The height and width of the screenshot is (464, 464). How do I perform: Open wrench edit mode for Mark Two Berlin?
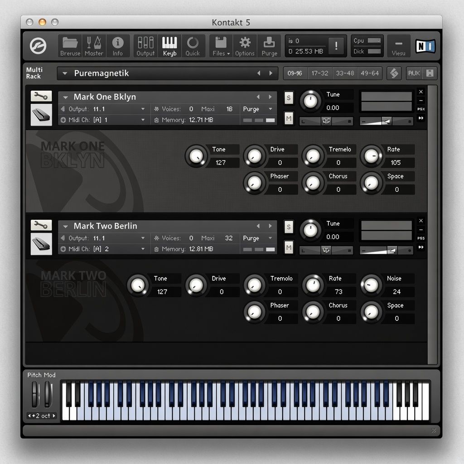point(41,225)
